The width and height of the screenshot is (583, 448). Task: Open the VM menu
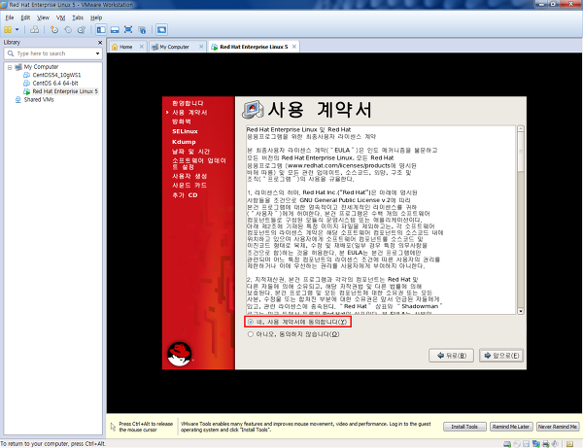click(x=60, y=17)
